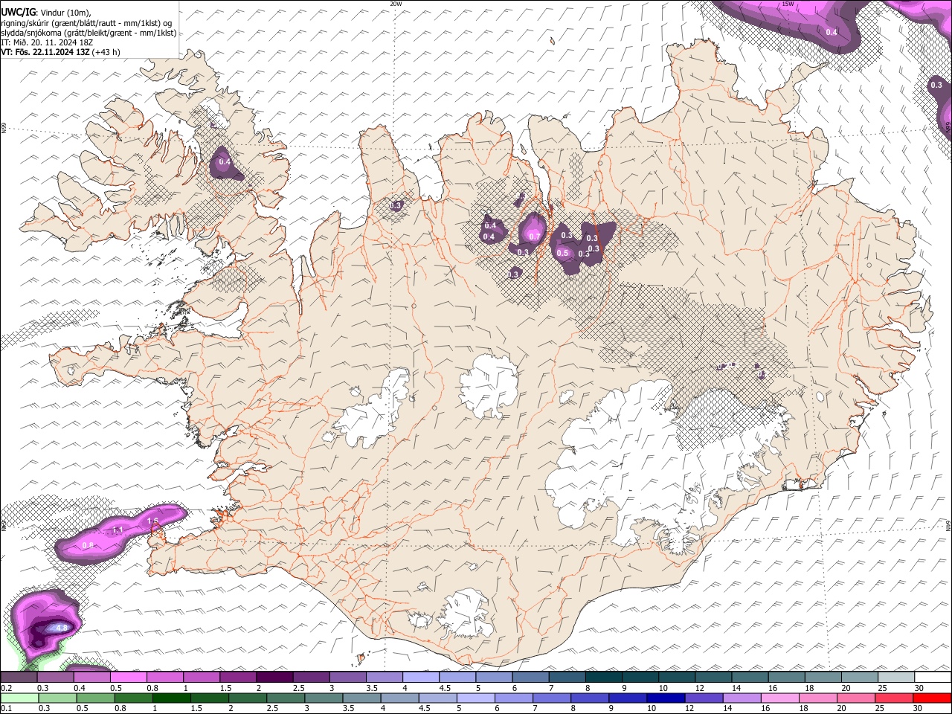This screenshot has height=714, width=952.
Task: Click the 0.7 precipitation value on the map
Action: click(534, 237)
